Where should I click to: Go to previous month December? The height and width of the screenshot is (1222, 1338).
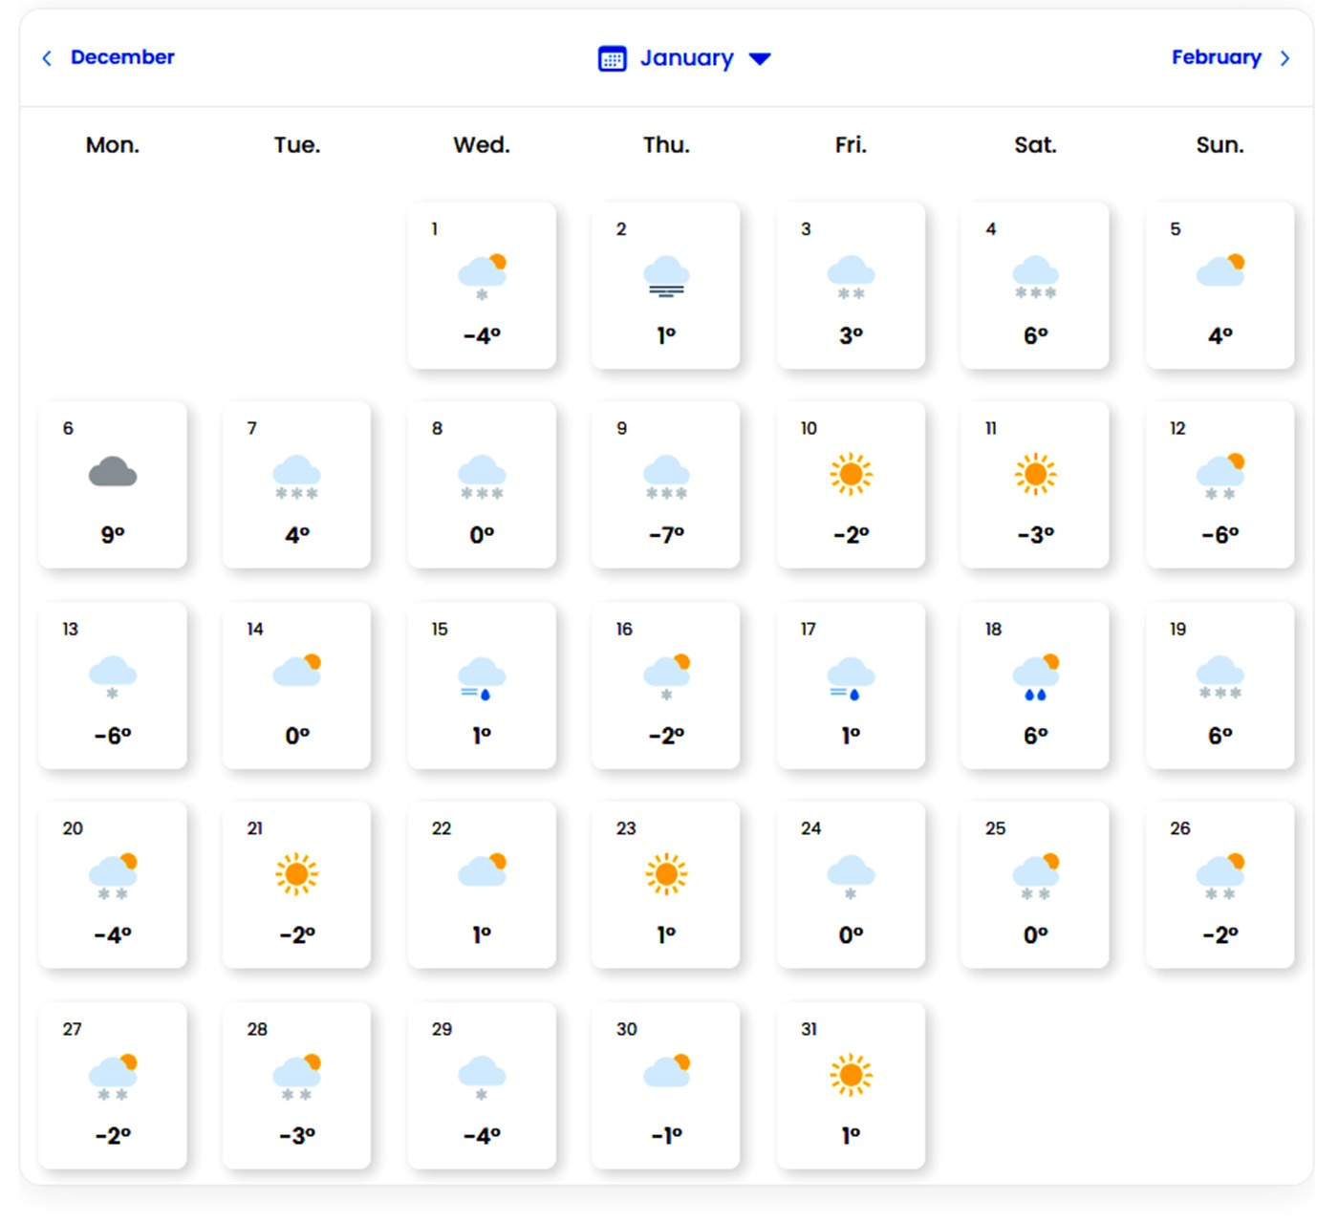point(121,57)
